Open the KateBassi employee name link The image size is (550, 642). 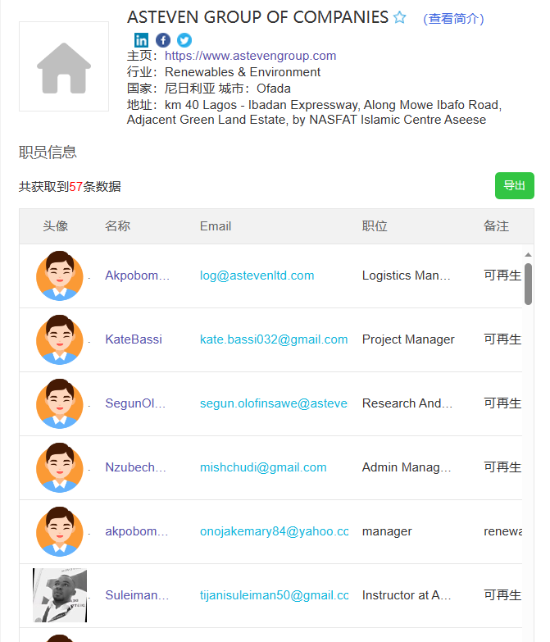(x=134, y=339)
